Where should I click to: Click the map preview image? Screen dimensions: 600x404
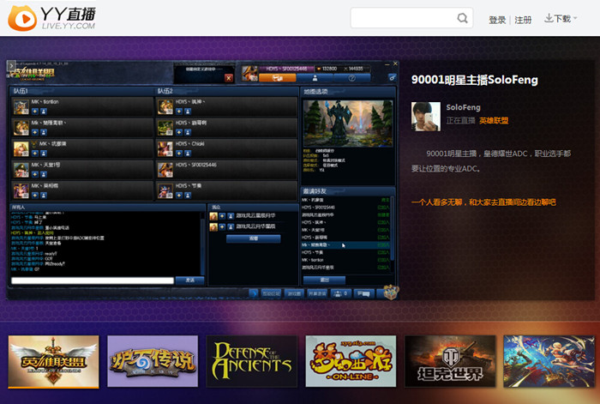point(348,124)
